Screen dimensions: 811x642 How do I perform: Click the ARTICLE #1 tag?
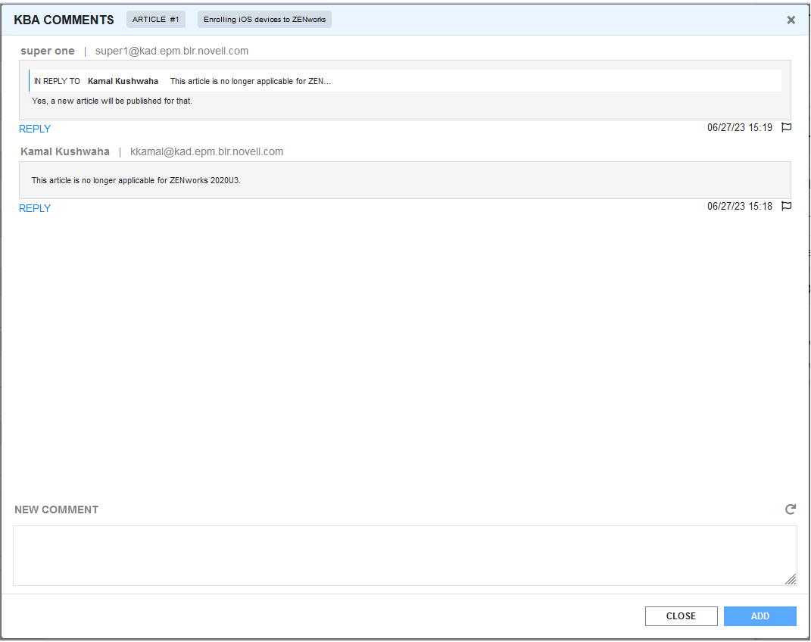(x=156, y=19)
